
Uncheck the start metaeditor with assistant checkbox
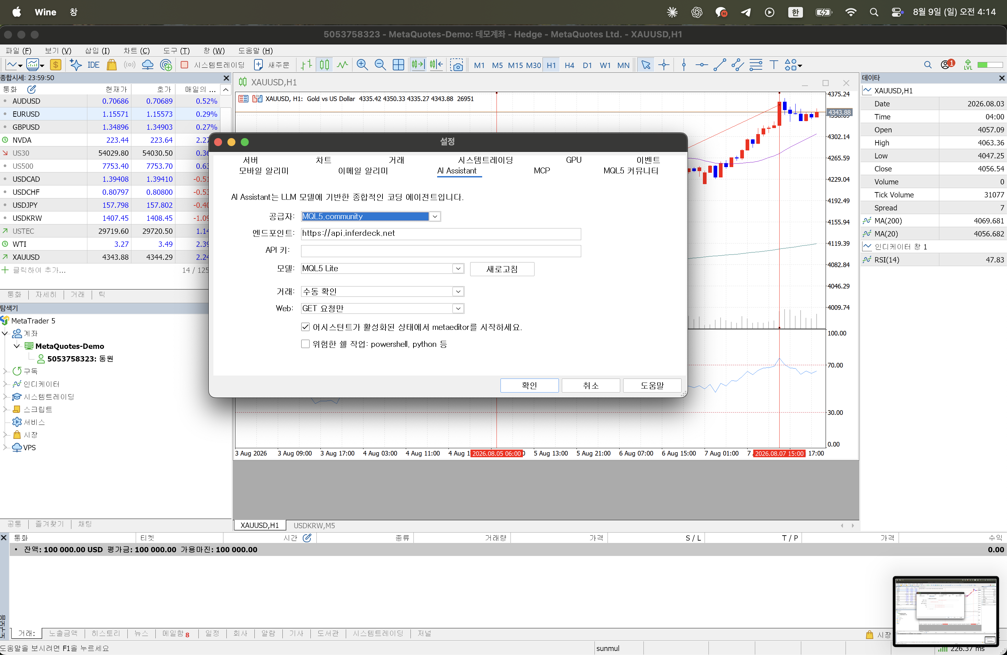pos(305,327)
